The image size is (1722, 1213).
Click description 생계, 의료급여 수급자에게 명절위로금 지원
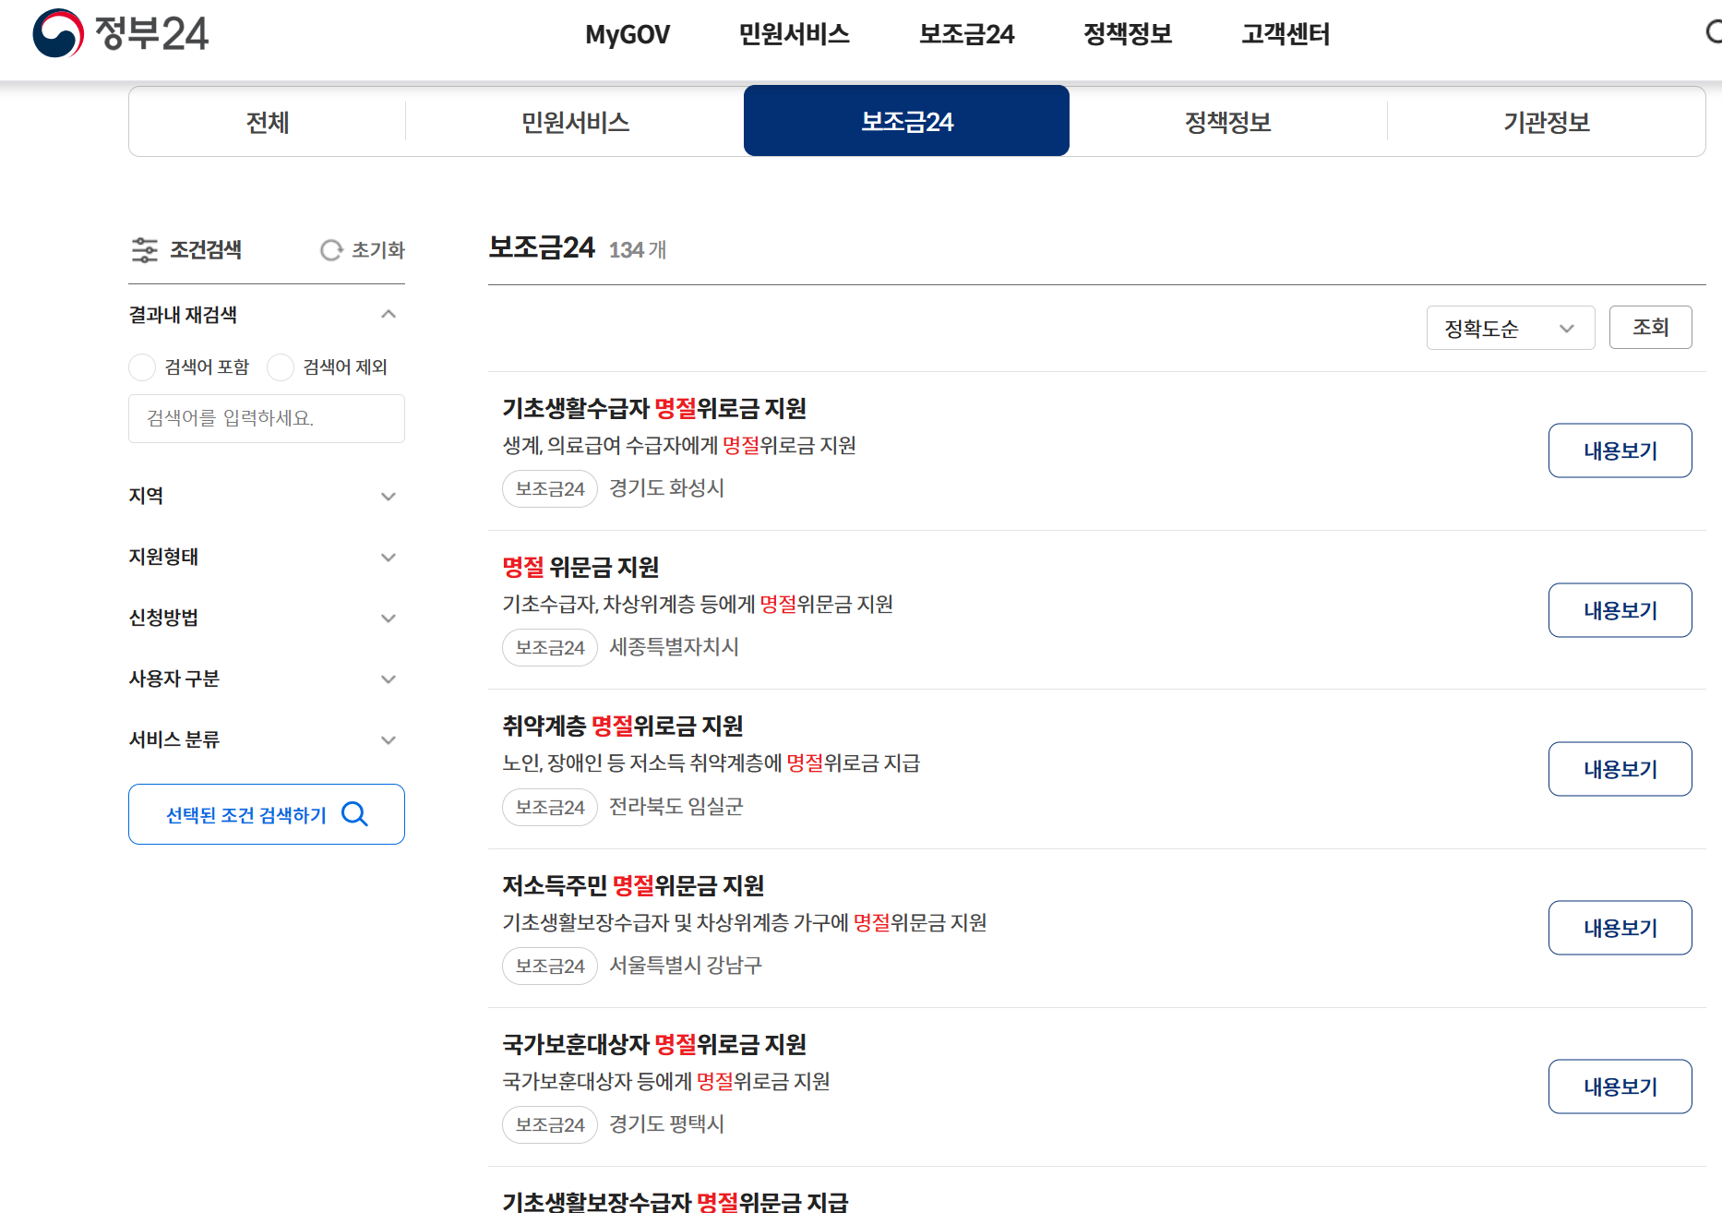point(679,445)
